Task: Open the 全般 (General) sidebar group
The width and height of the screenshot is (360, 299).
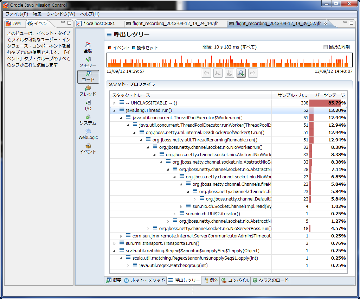Action: coord(88,47)
